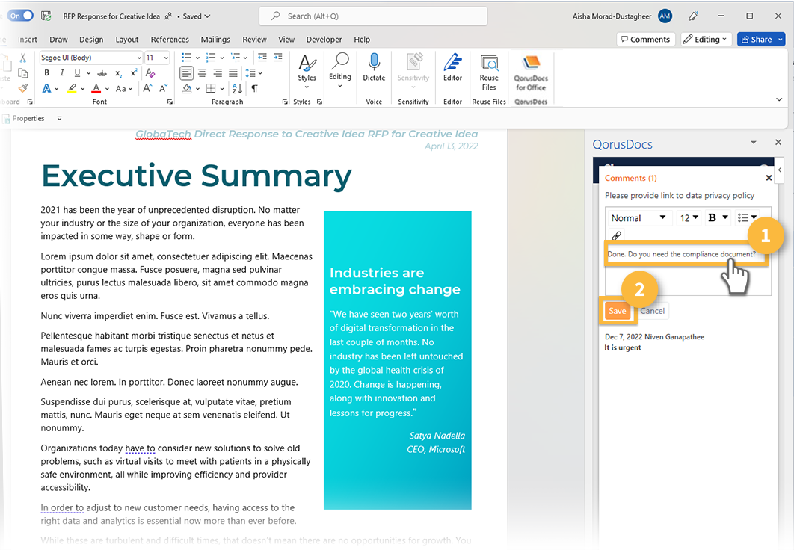This screenshot has height=550, width=794.
Task: Launch QorusDocs for Office add-in
Action: pyautogui.click(x=531, y=72)
